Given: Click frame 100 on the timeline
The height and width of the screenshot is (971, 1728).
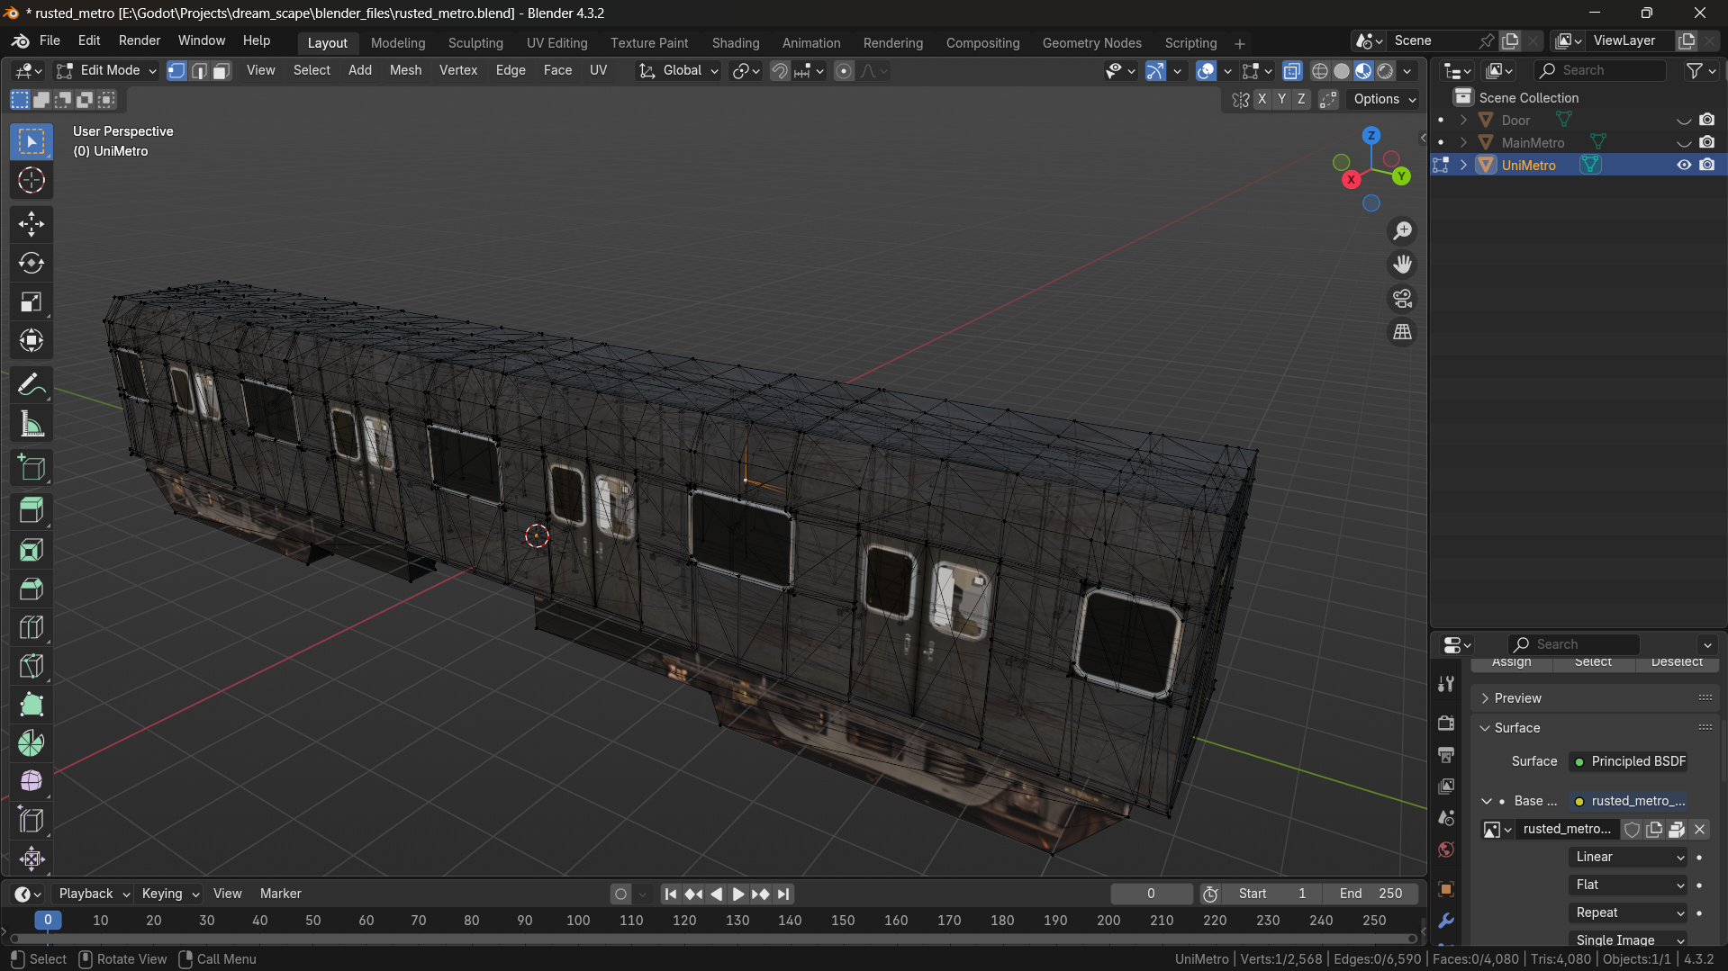Looking at the screenshot, I should click(x=578, y=920).
